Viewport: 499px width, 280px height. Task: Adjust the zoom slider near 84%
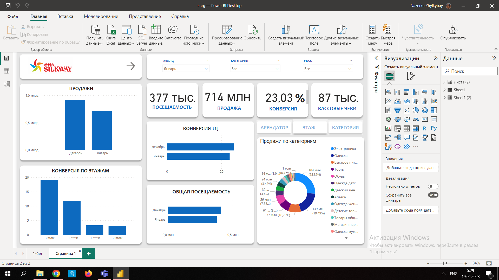pyautogui.click(x=444, y=263)
